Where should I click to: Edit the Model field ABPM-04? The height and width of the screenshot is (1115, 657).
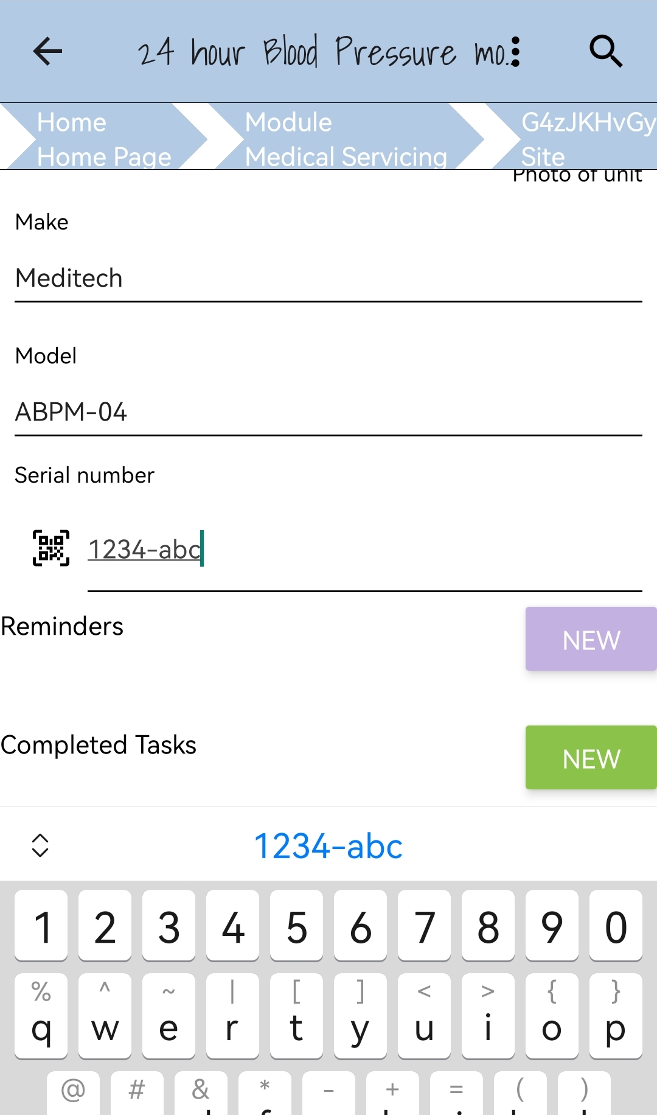(x=328, y=413)
